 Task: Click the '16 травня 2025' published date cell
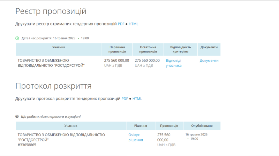pos(196,134)
